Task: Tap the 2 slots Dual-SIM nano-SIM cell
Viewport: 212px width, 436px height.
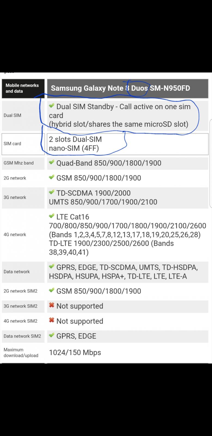Action: tap(128, 144)
